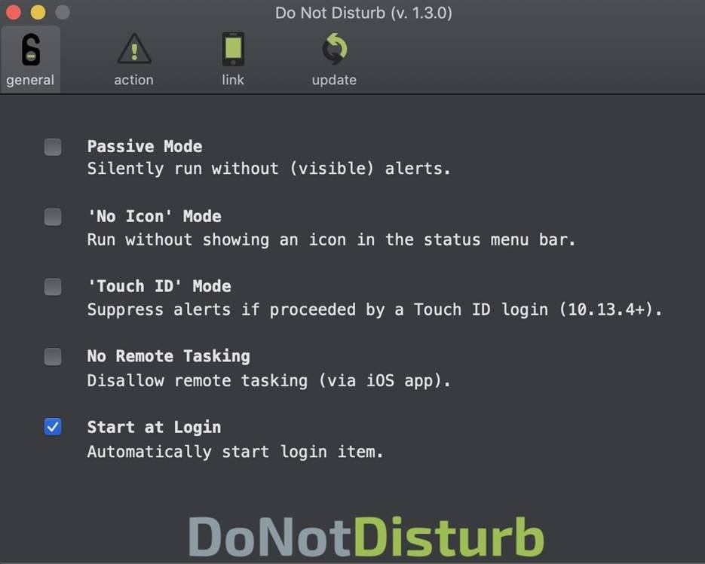The width and height of the screenshot is (705, 564).
Task: Close the window with red button
Action: 14,12
